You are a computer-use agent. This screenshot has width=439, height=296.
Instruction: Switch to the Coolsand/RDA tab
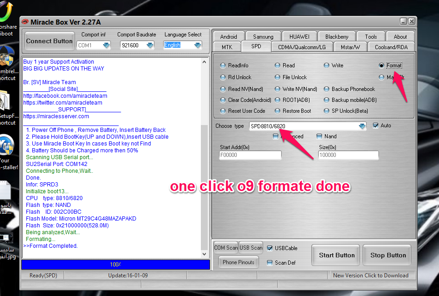pos(391,47)
